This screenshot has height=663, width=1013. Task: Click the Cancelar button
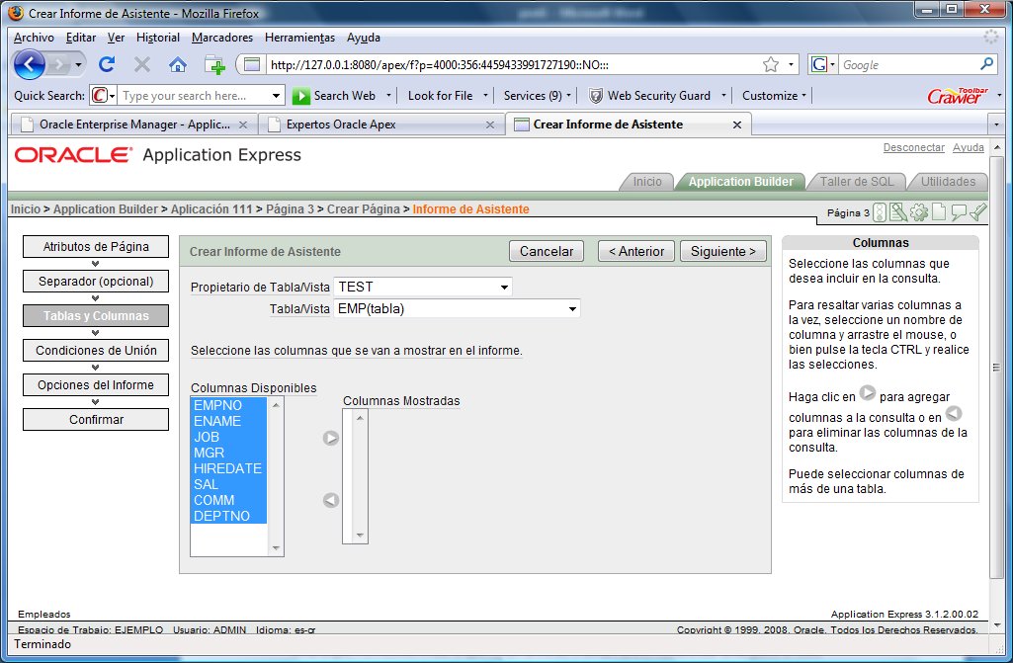tap(547, 251)
